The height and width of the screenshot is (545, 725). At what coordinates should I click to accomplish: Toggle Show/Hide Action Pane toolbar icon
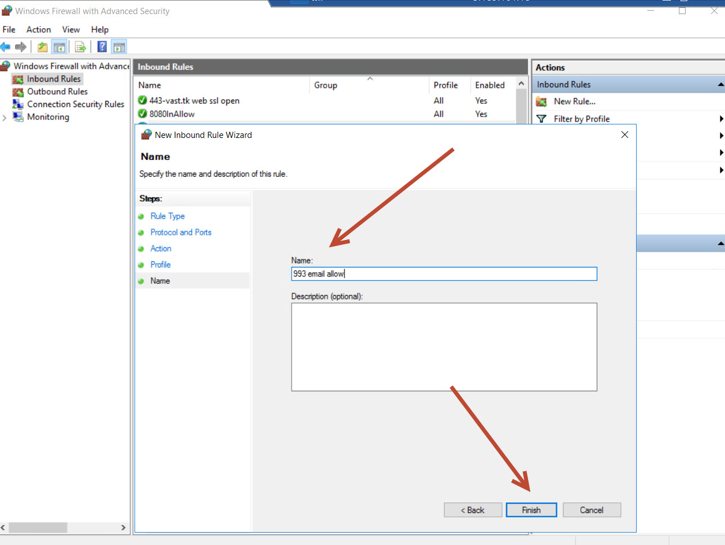119,47
